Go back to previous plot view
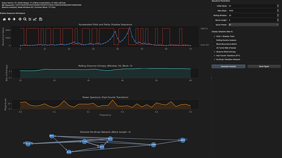 point(9,19)
